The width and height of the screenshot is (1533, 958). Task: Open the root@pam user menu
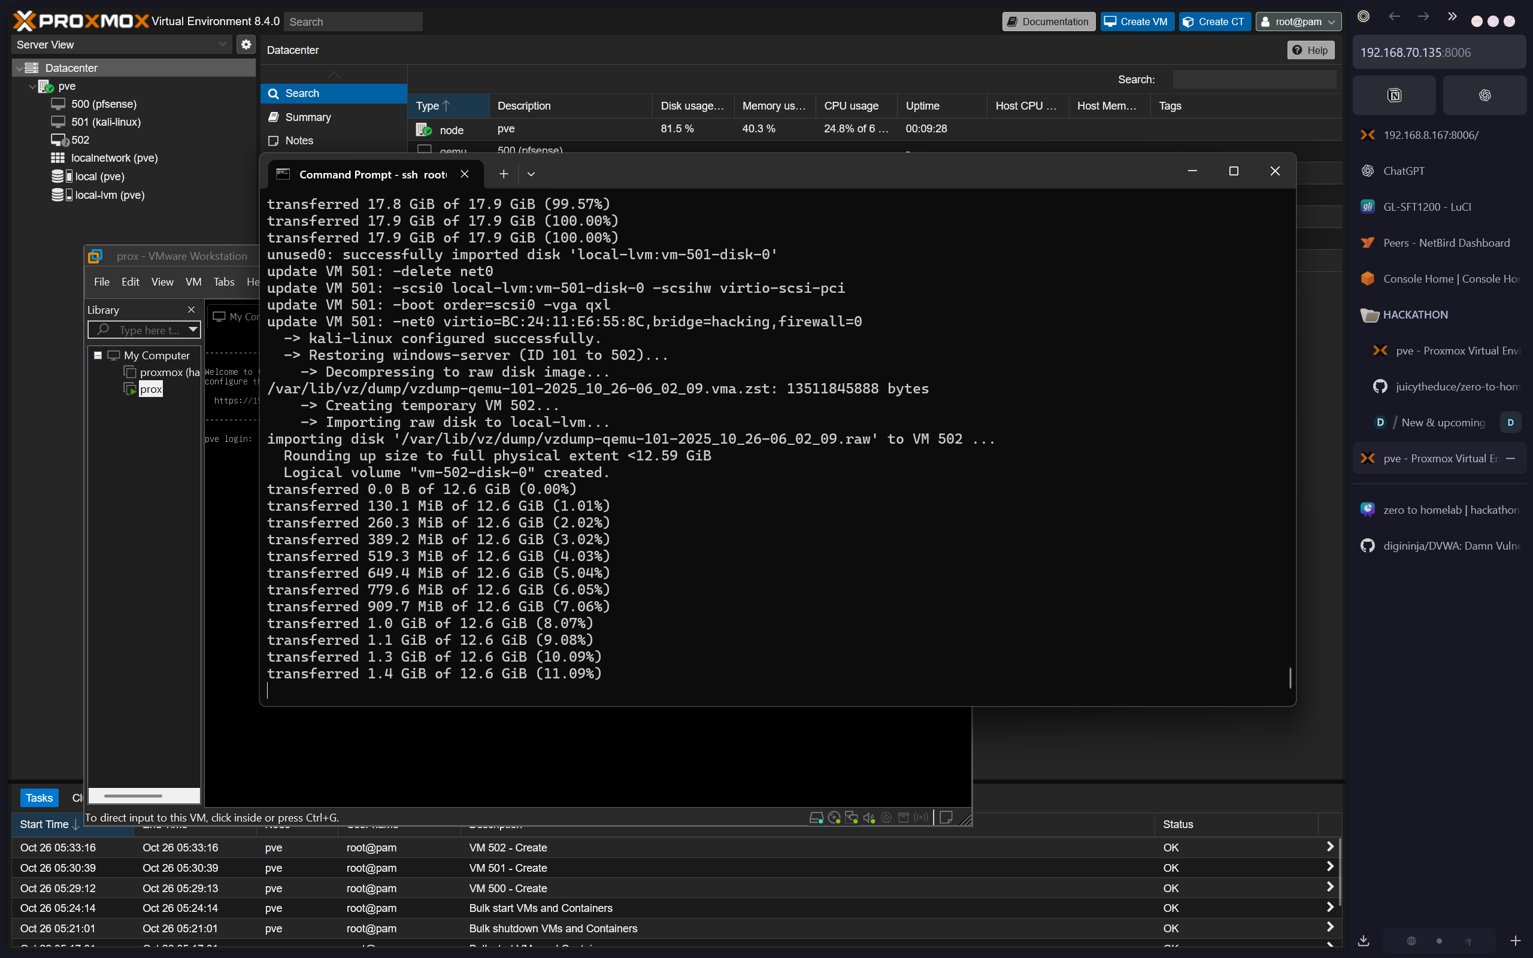[x=1297, y=22]
